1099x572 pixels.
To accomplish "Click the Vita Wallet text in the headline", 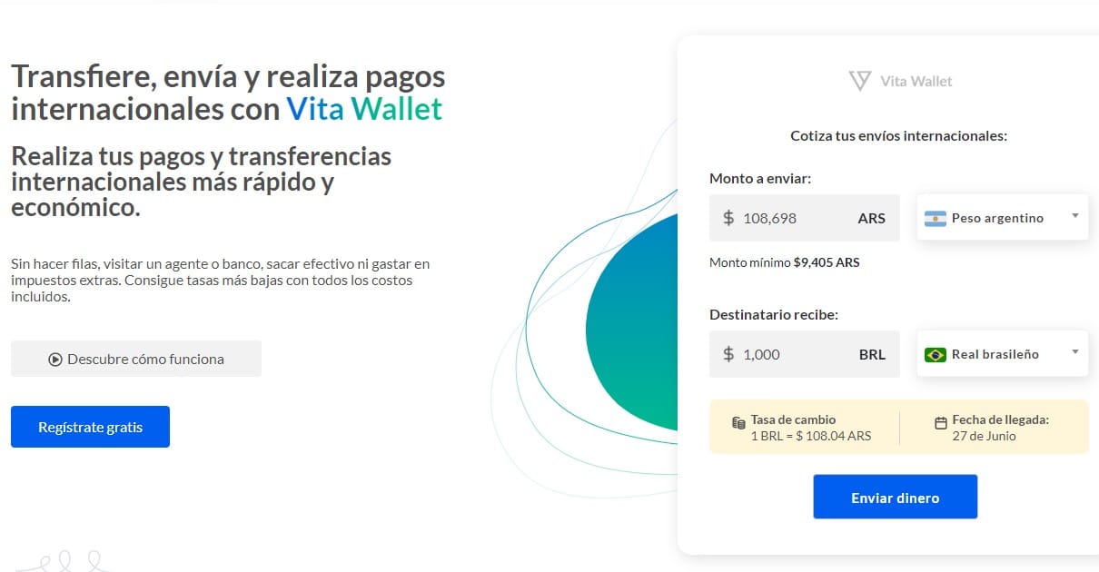I will click(x=364, y=110).
